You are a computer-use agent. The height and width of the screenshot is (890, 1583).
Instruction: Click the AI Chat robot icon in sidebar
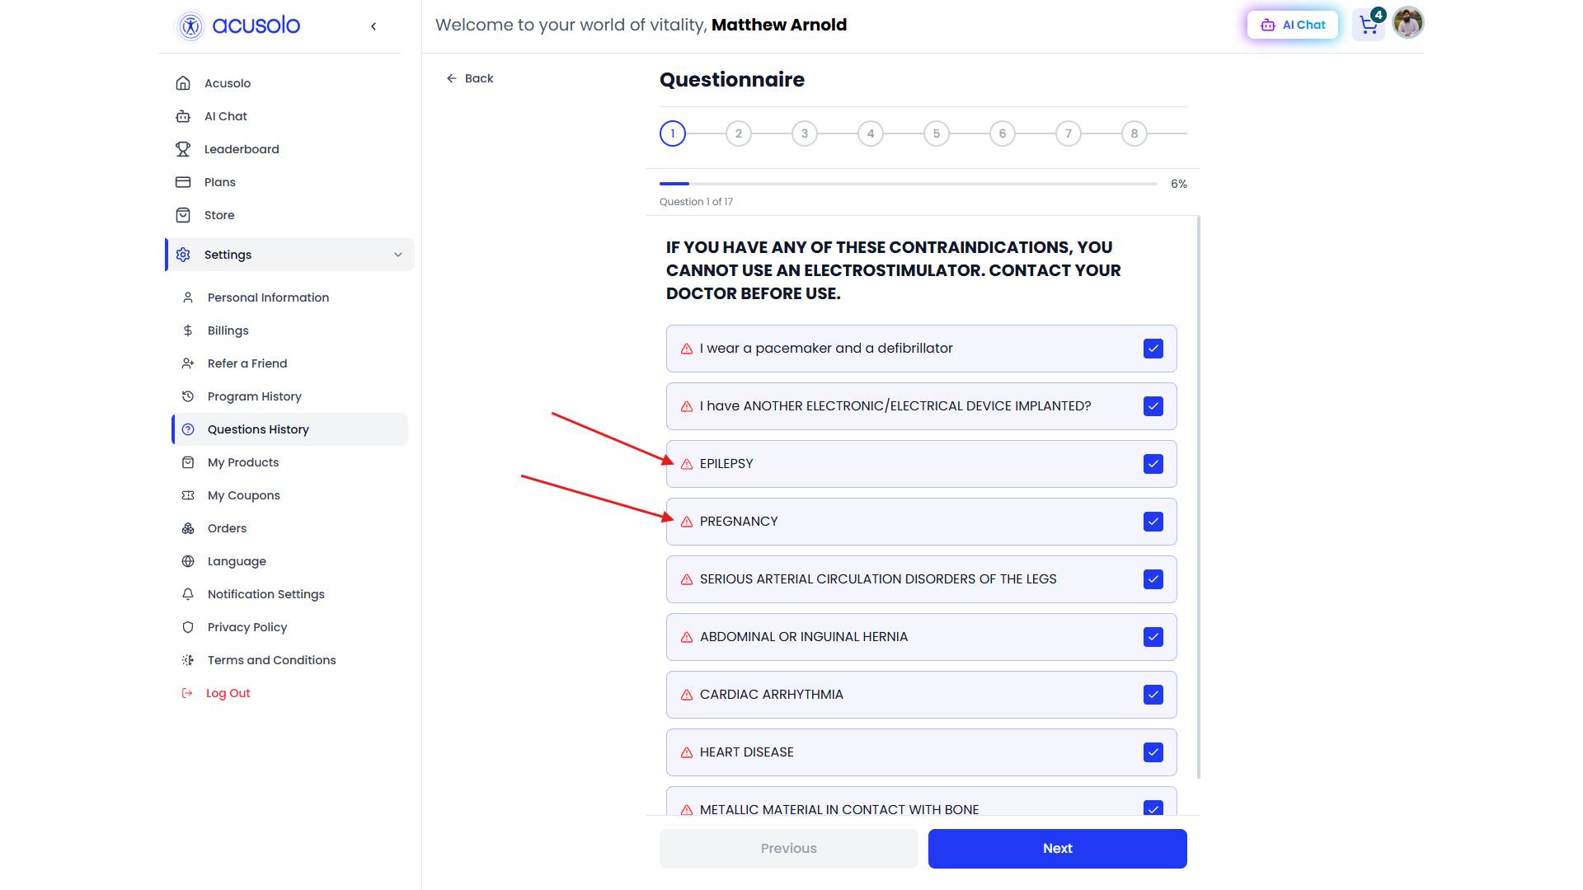pyautogui.click(x=183, y=116)
